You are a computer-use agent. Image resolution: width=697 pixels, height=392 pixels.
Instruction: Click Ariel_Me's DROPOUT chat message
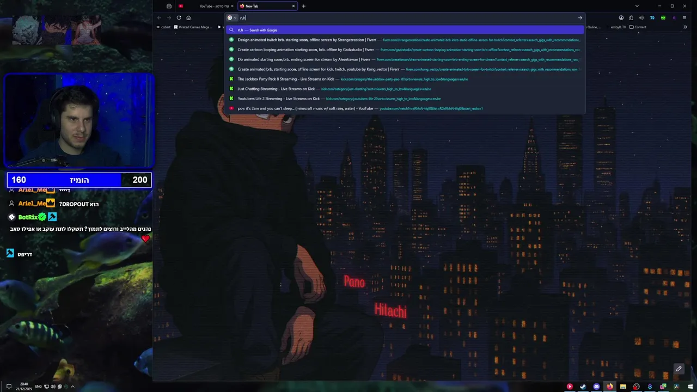pyautogui.click(x=79, y=204)
